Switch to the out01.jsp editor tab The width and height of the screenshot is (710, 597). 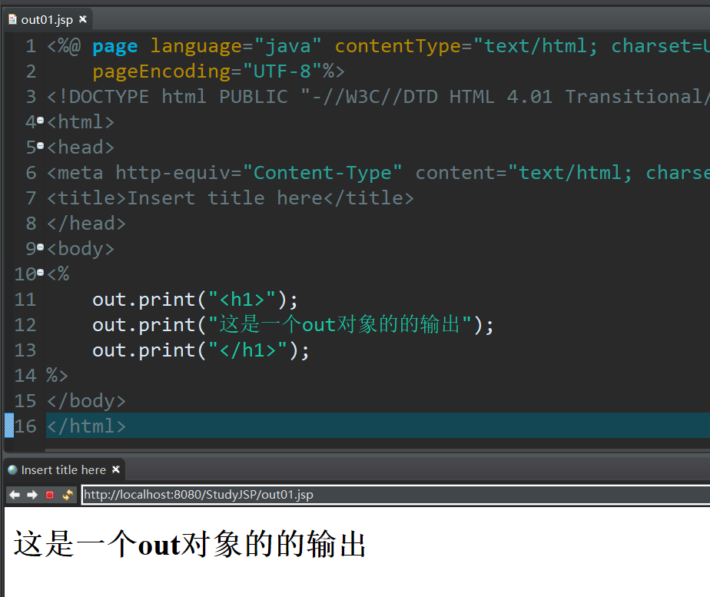[x=47, y=20]
